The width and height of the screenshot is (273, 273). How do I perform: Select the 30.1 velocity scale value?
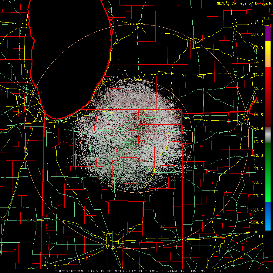pyautogui.click(x=258, y=102)
